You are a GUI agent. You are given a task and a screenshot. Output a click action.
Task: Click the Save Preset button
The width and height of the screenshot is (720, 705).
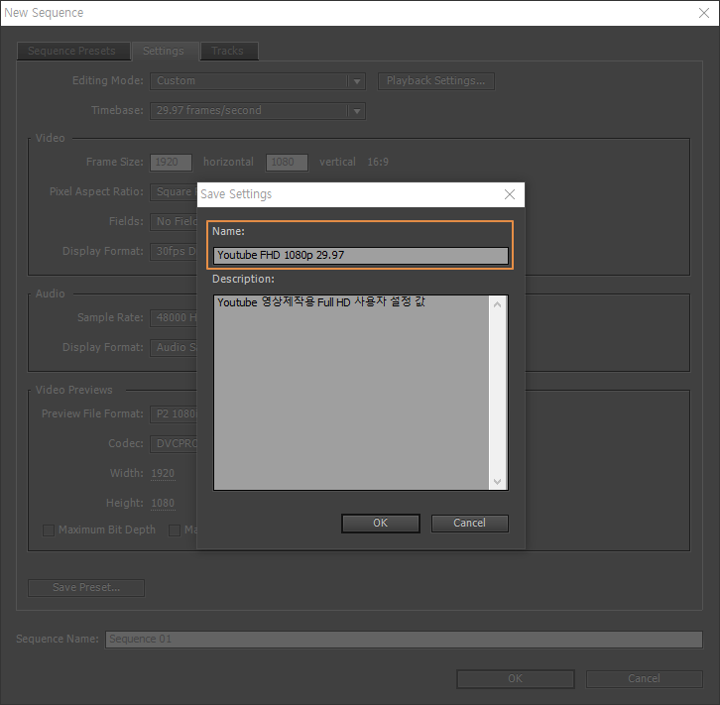pyautogui.click(x=86, y=588)
